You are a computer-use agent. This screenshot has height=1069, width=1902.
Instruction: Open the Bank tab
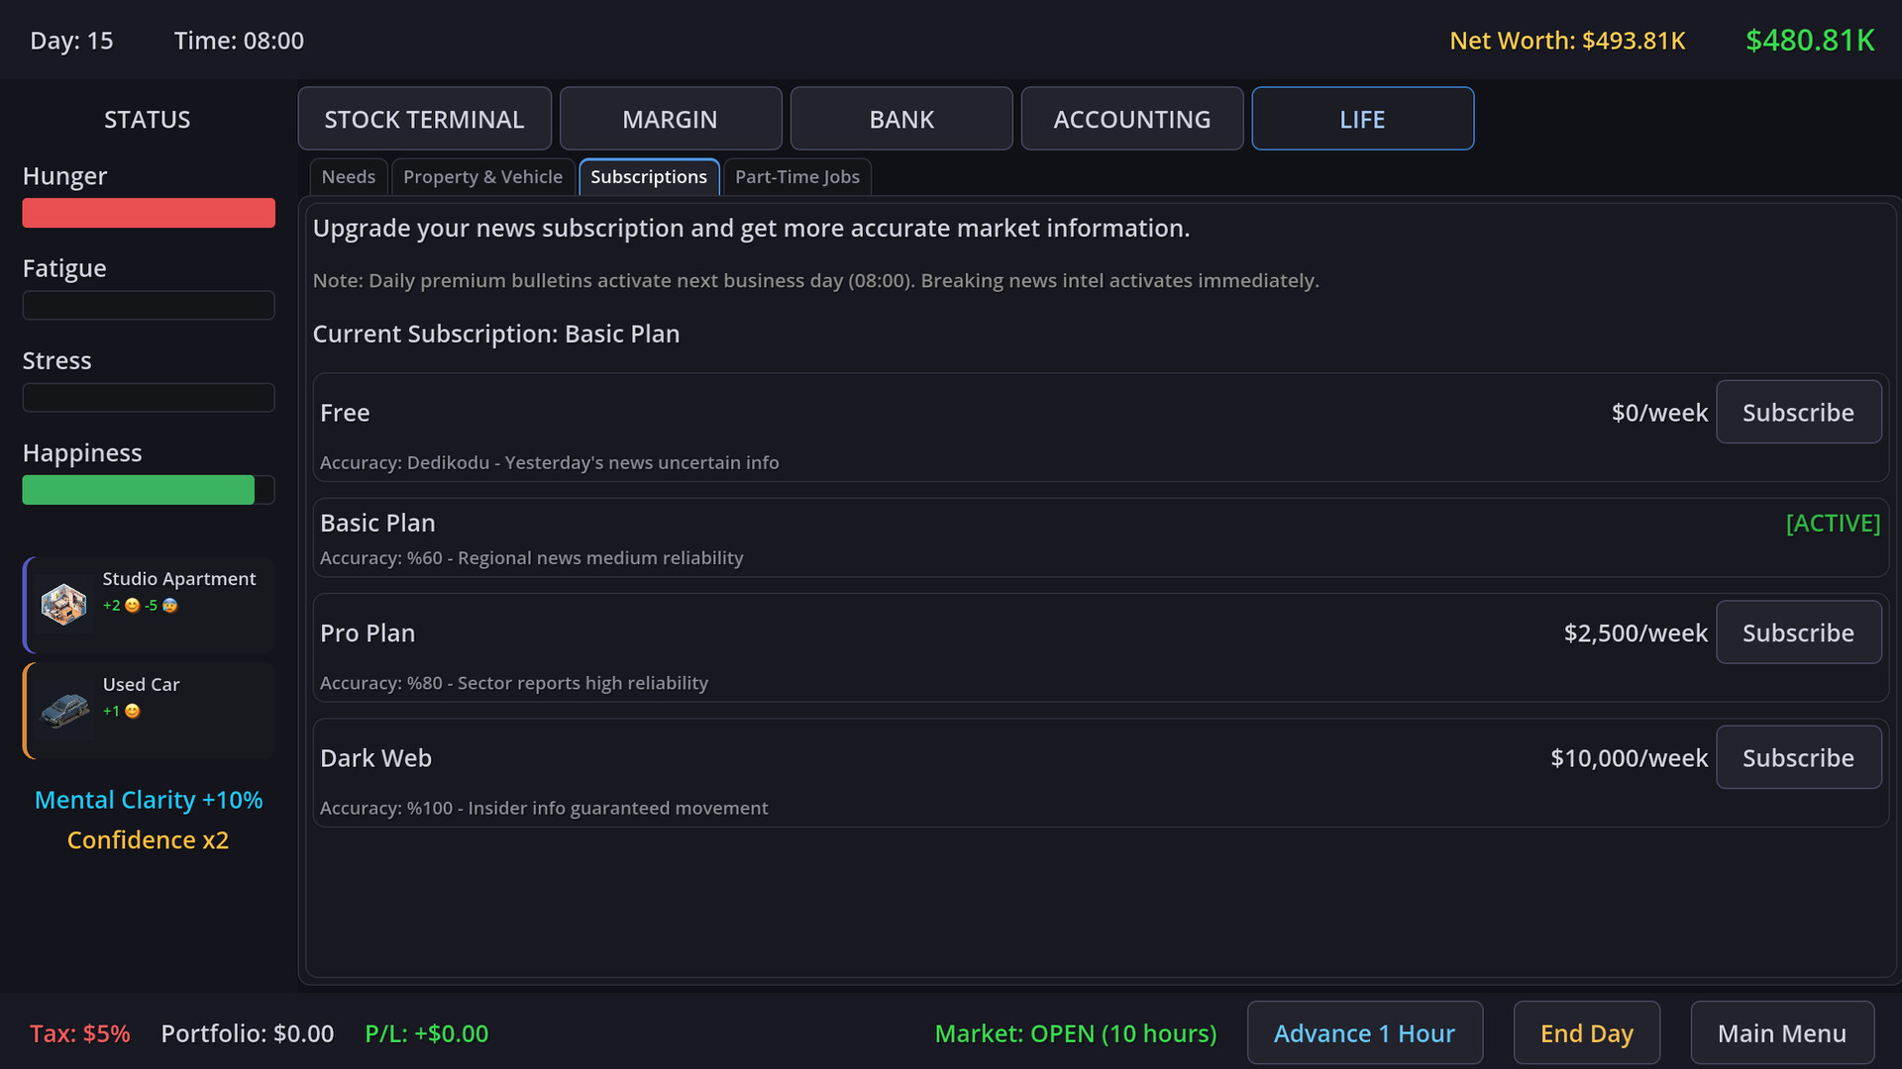pos(900,119)
